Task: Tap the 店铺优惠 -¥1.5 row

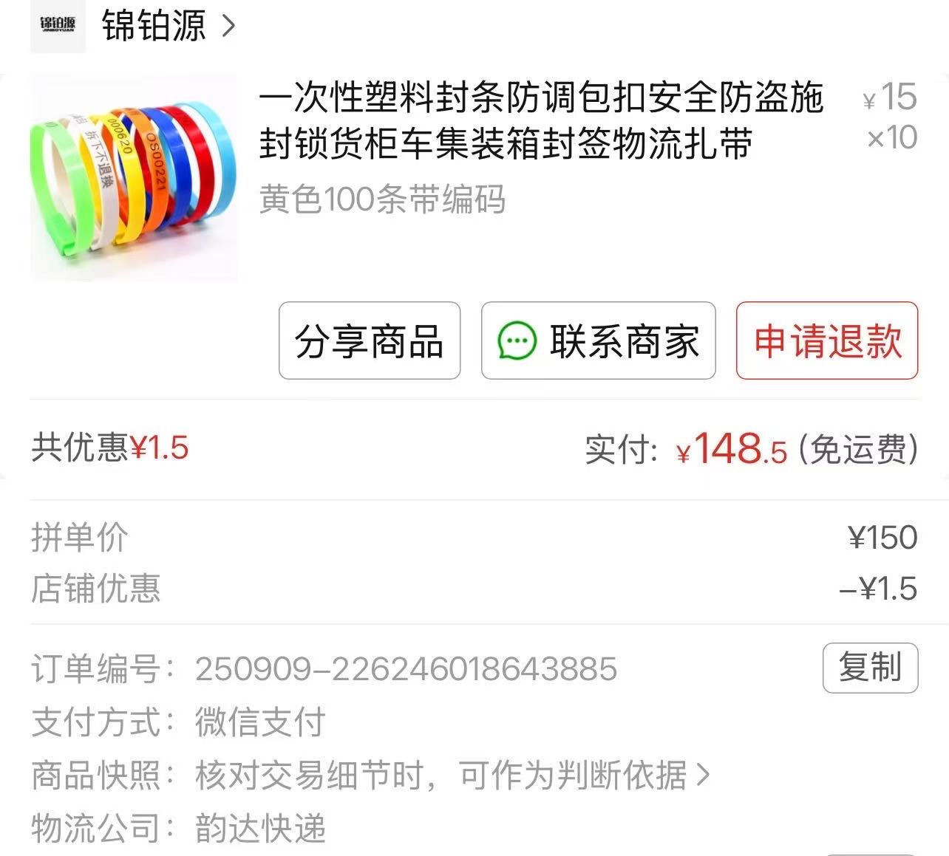Action: pos(475,589)
